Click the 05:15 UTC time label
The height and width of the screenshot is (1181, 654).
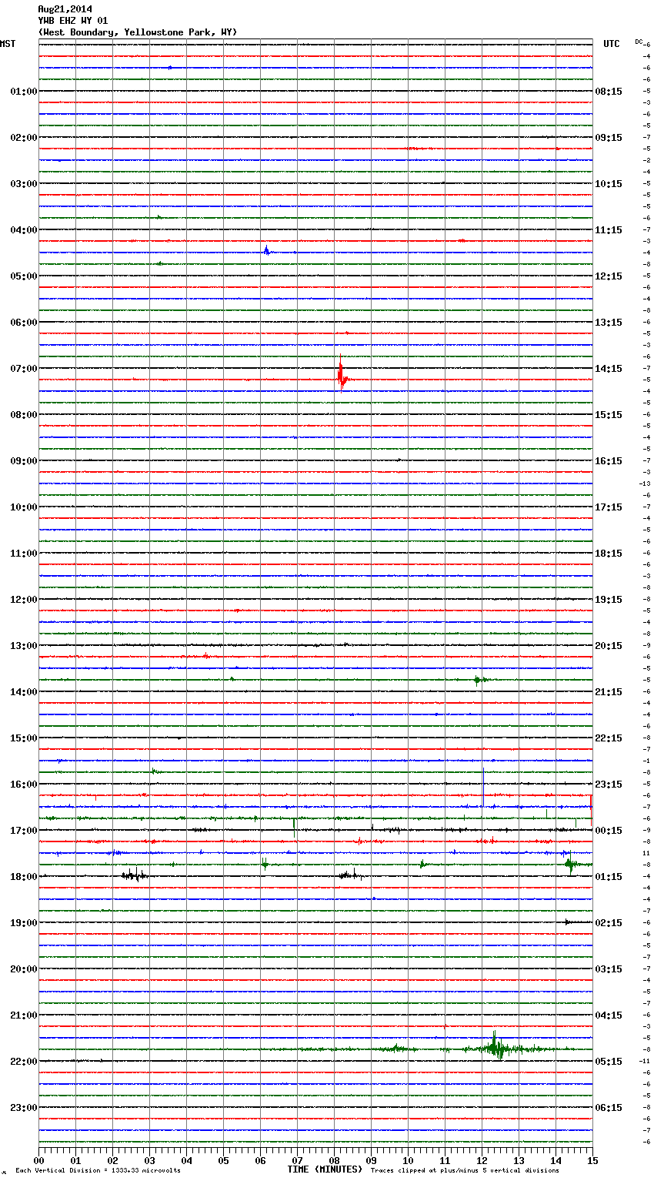(x=609, y=1062)
